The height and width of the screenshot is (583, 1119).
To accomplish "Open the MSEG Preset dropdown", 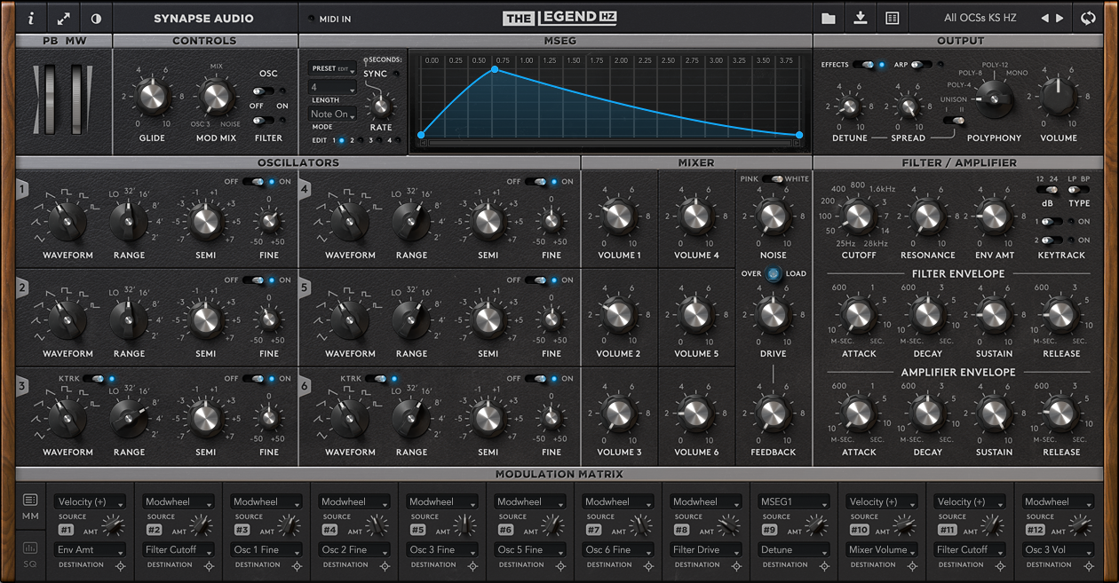I will 332,68.
